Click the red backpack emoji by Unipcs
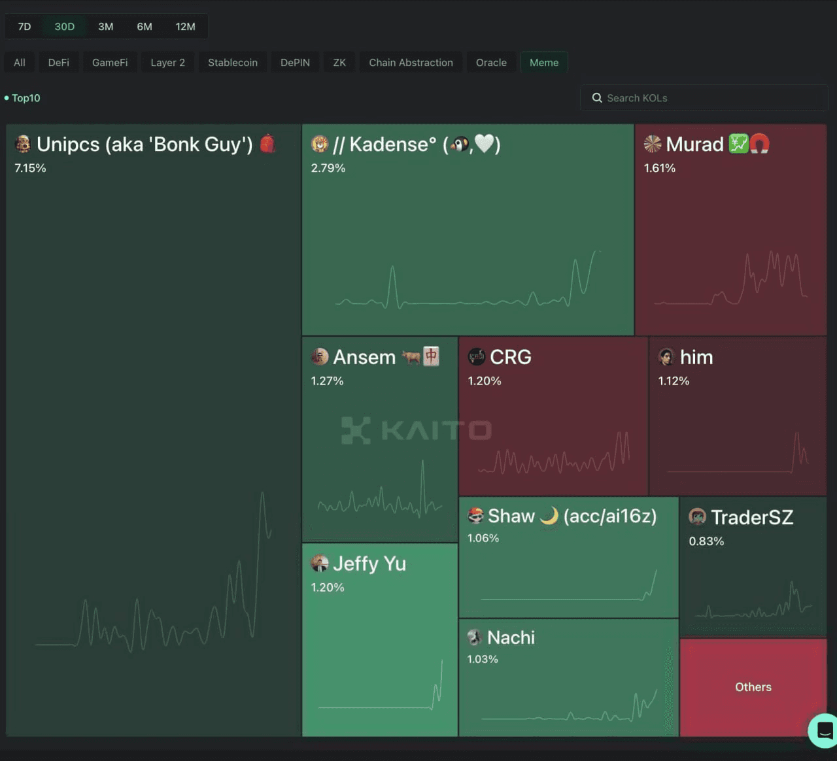837x761 pixels. (268, 143)
